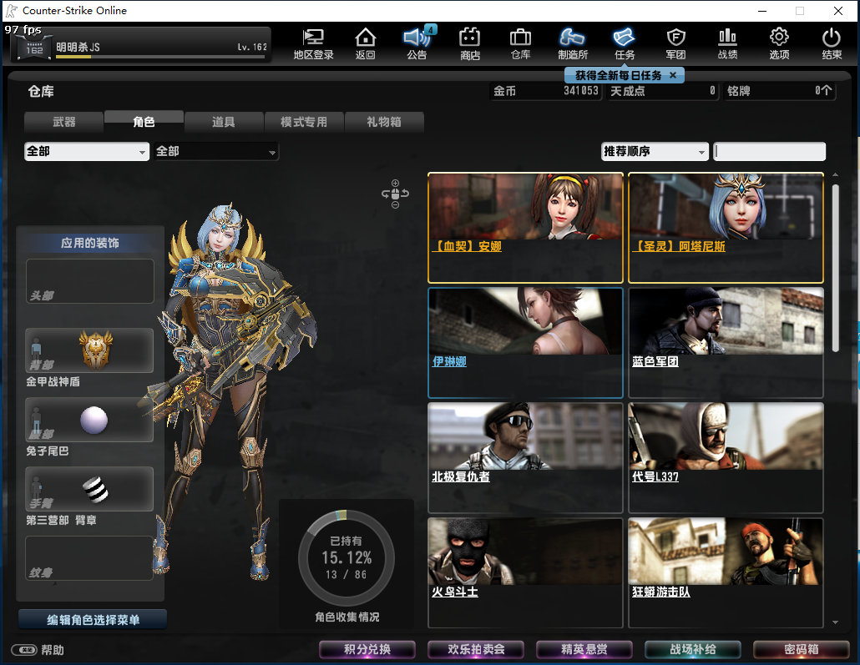Image resolution: width=860 pixels, height=665 pixels.
Task: Click the 金币 gold balance field
Action: pos(546,91)
